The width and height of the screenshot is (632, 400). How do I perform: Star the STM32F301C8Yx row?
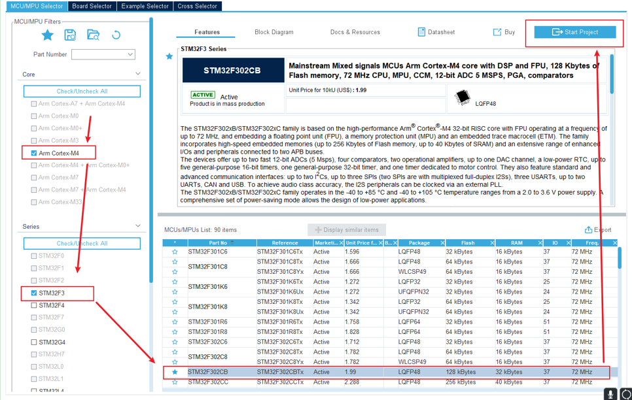(x=175, y=272)
